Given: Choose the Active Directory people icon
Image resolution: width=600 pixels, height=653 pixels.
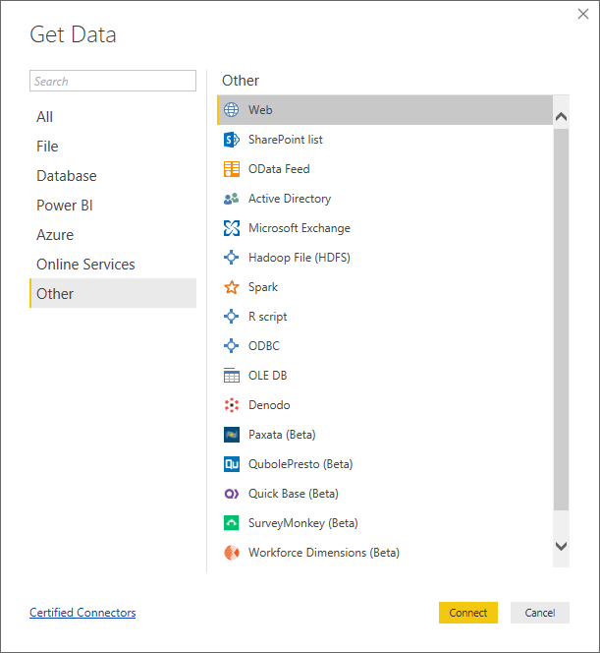Looking at the screenshot, I should pyautogui.click(x=232, y=199).
